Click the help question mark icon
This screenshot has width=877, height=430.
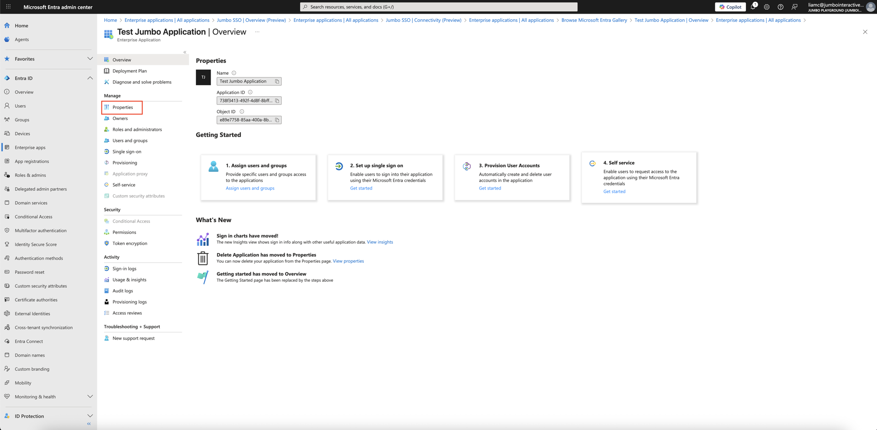781,7
